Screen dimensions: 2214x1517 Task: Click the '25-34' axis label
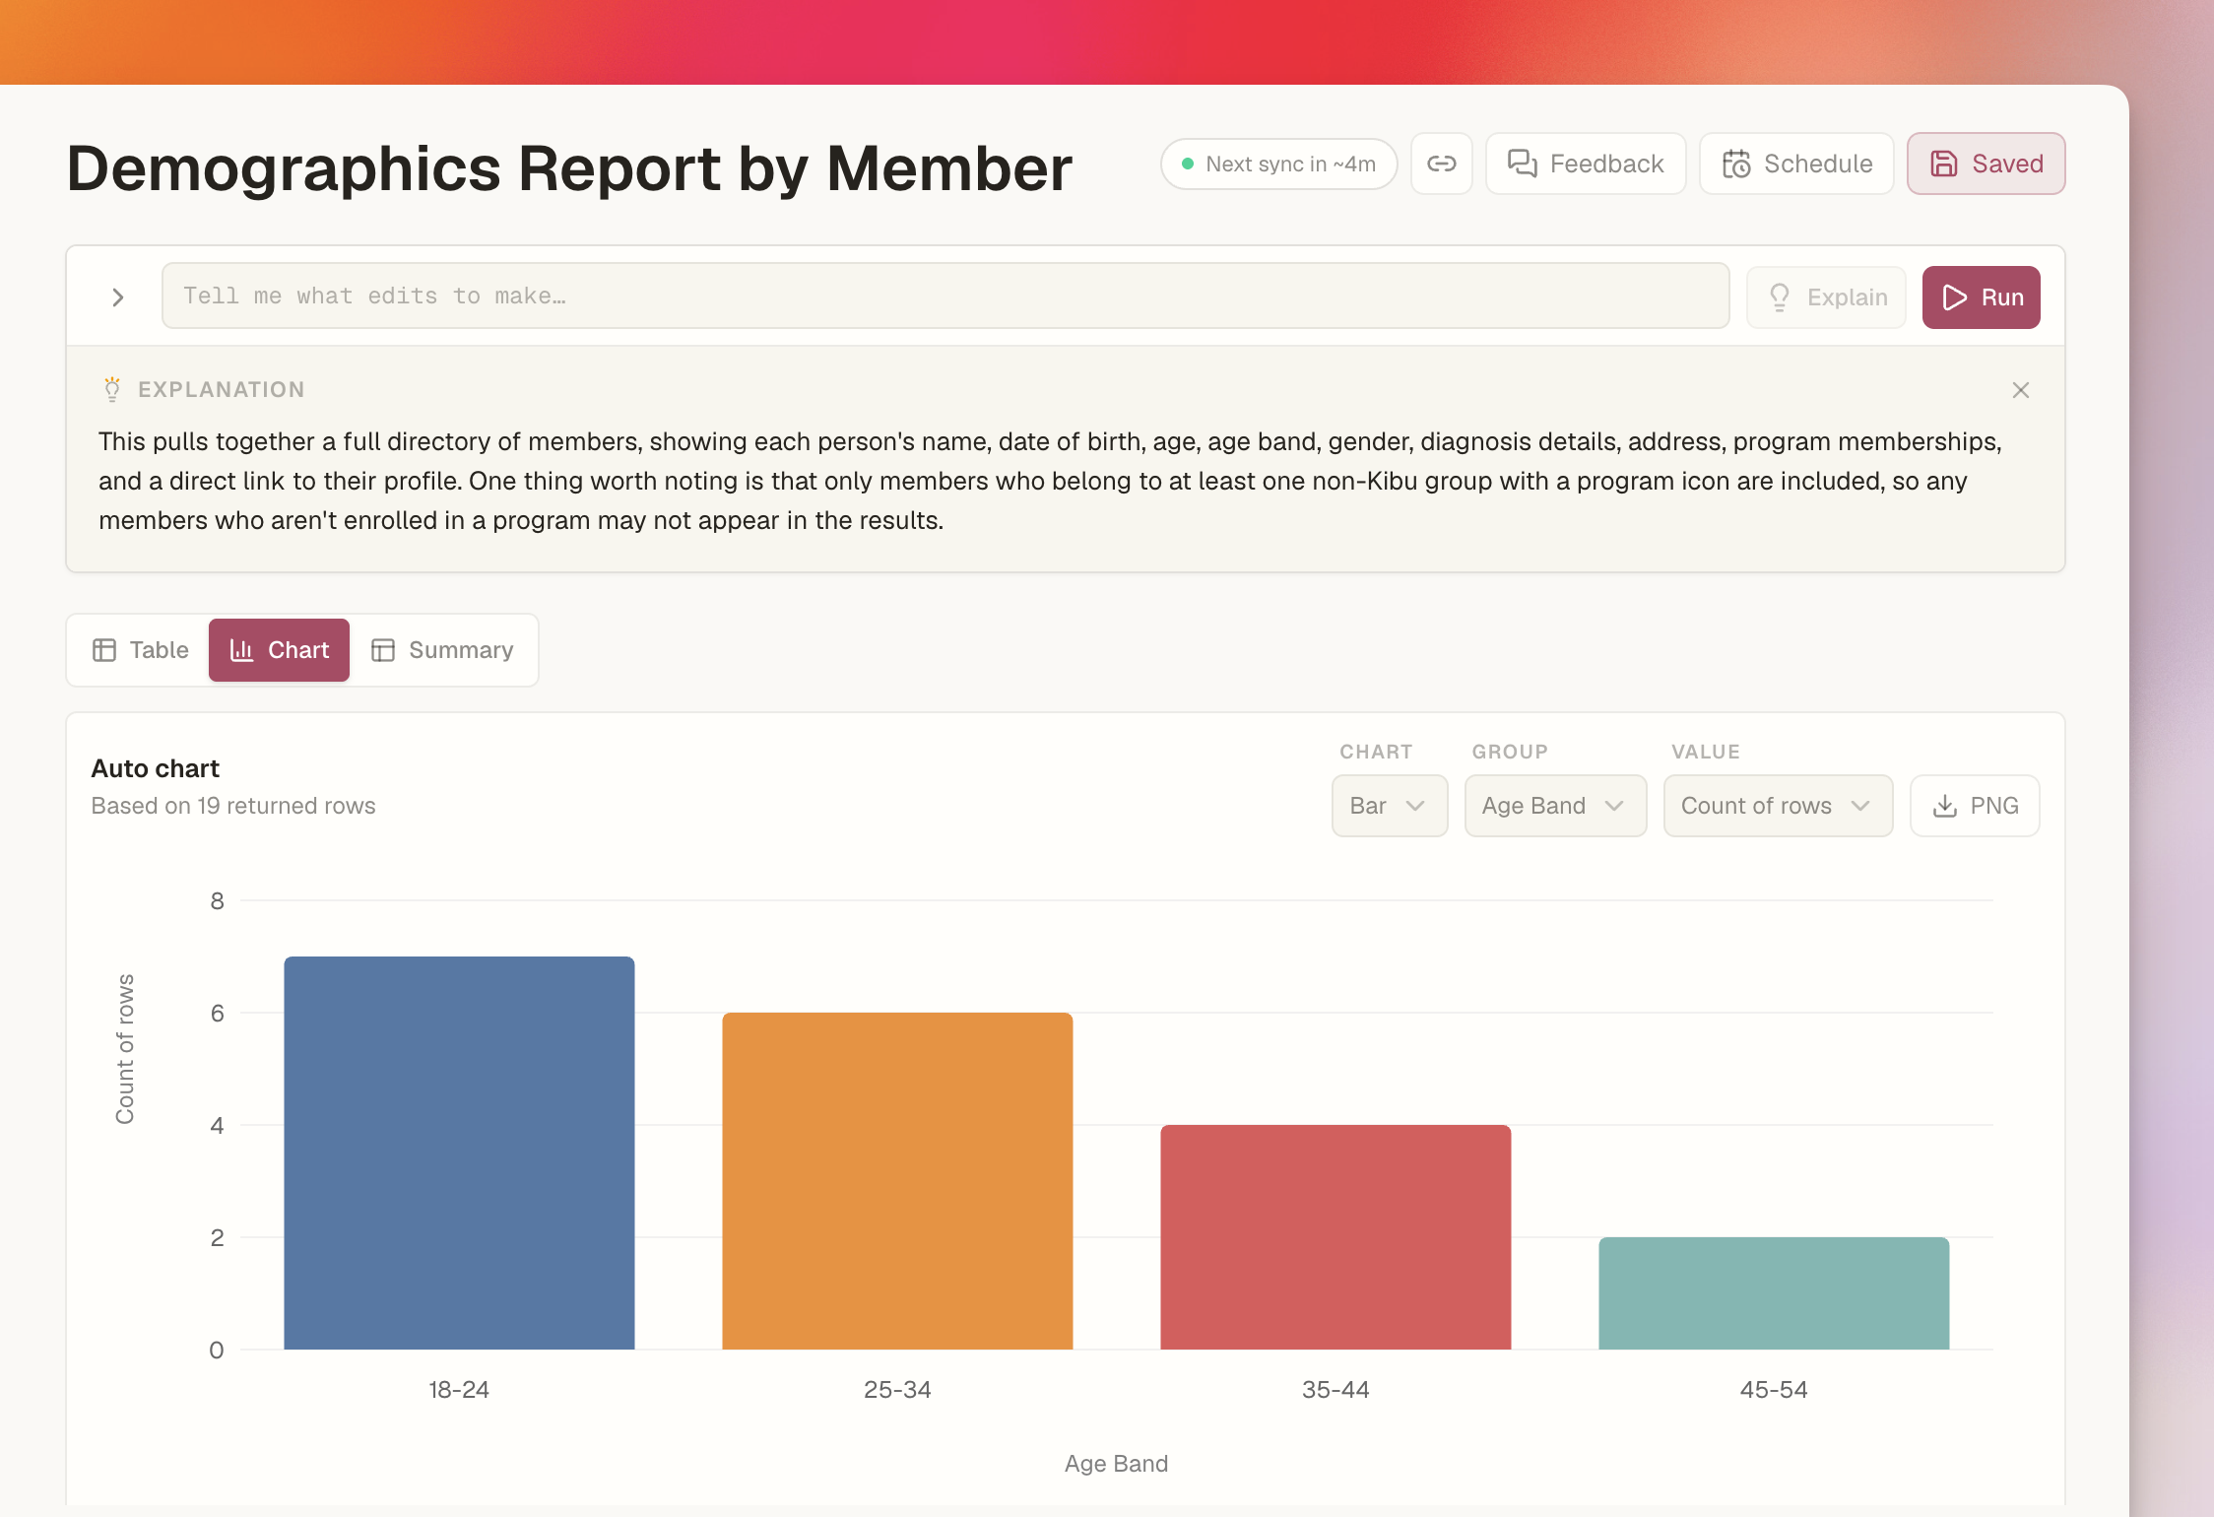click(897, 1390)
